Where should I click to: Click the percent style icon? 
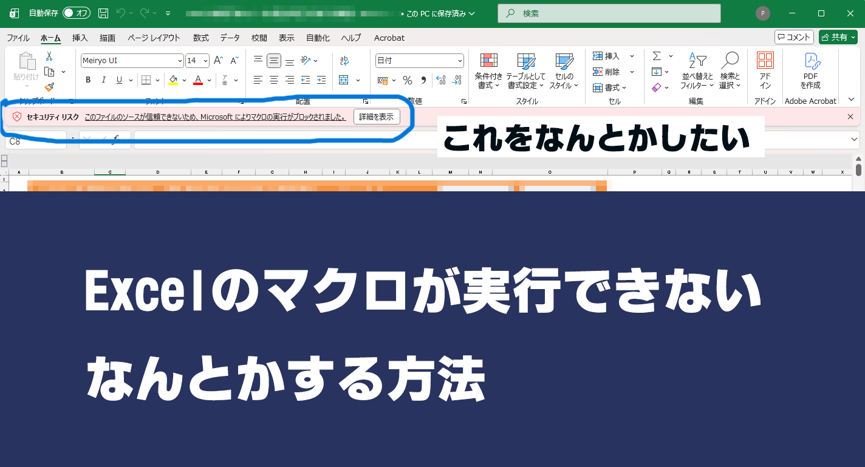pos(408,80)
